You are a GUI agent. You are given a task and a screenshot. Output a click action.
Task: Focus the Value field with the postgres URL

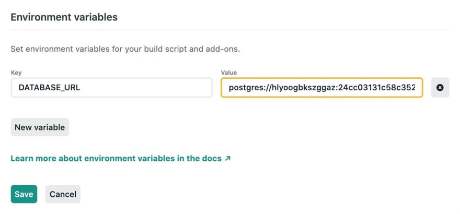click(322, 88)
